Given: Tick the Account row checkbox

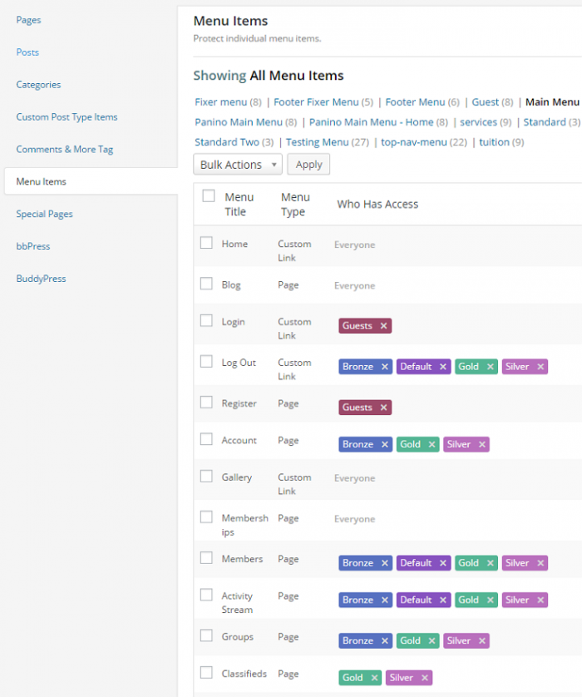Looking at the screenshot, I should (x=206, y=439).
